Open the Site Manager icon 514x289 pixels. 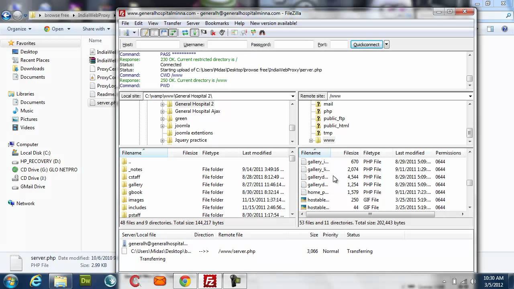click(x=126, y=33)
